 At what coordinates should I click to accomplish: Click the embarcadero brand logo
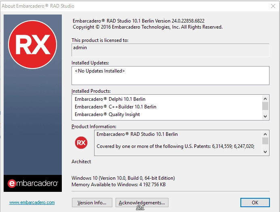33,183
